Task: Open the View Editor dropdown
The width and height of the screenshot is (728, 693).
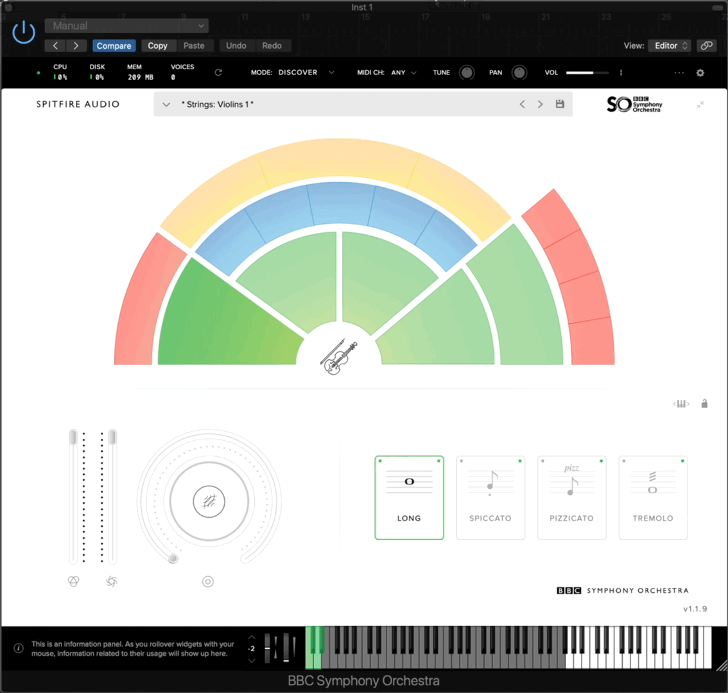Action: click(670, 46)
